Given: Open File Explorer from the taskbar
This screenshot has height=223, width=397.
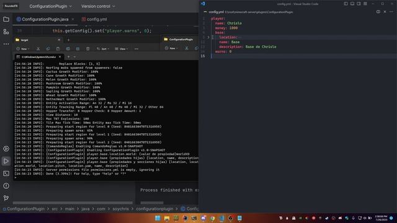Looking at the screenshot, I should (167, 218).
